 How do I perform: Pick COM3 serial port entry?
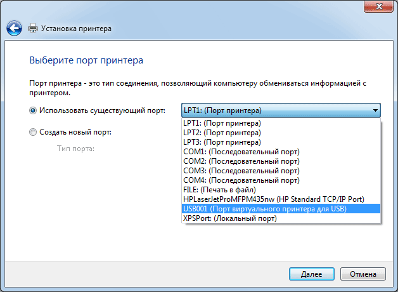[x=241, y=171]
